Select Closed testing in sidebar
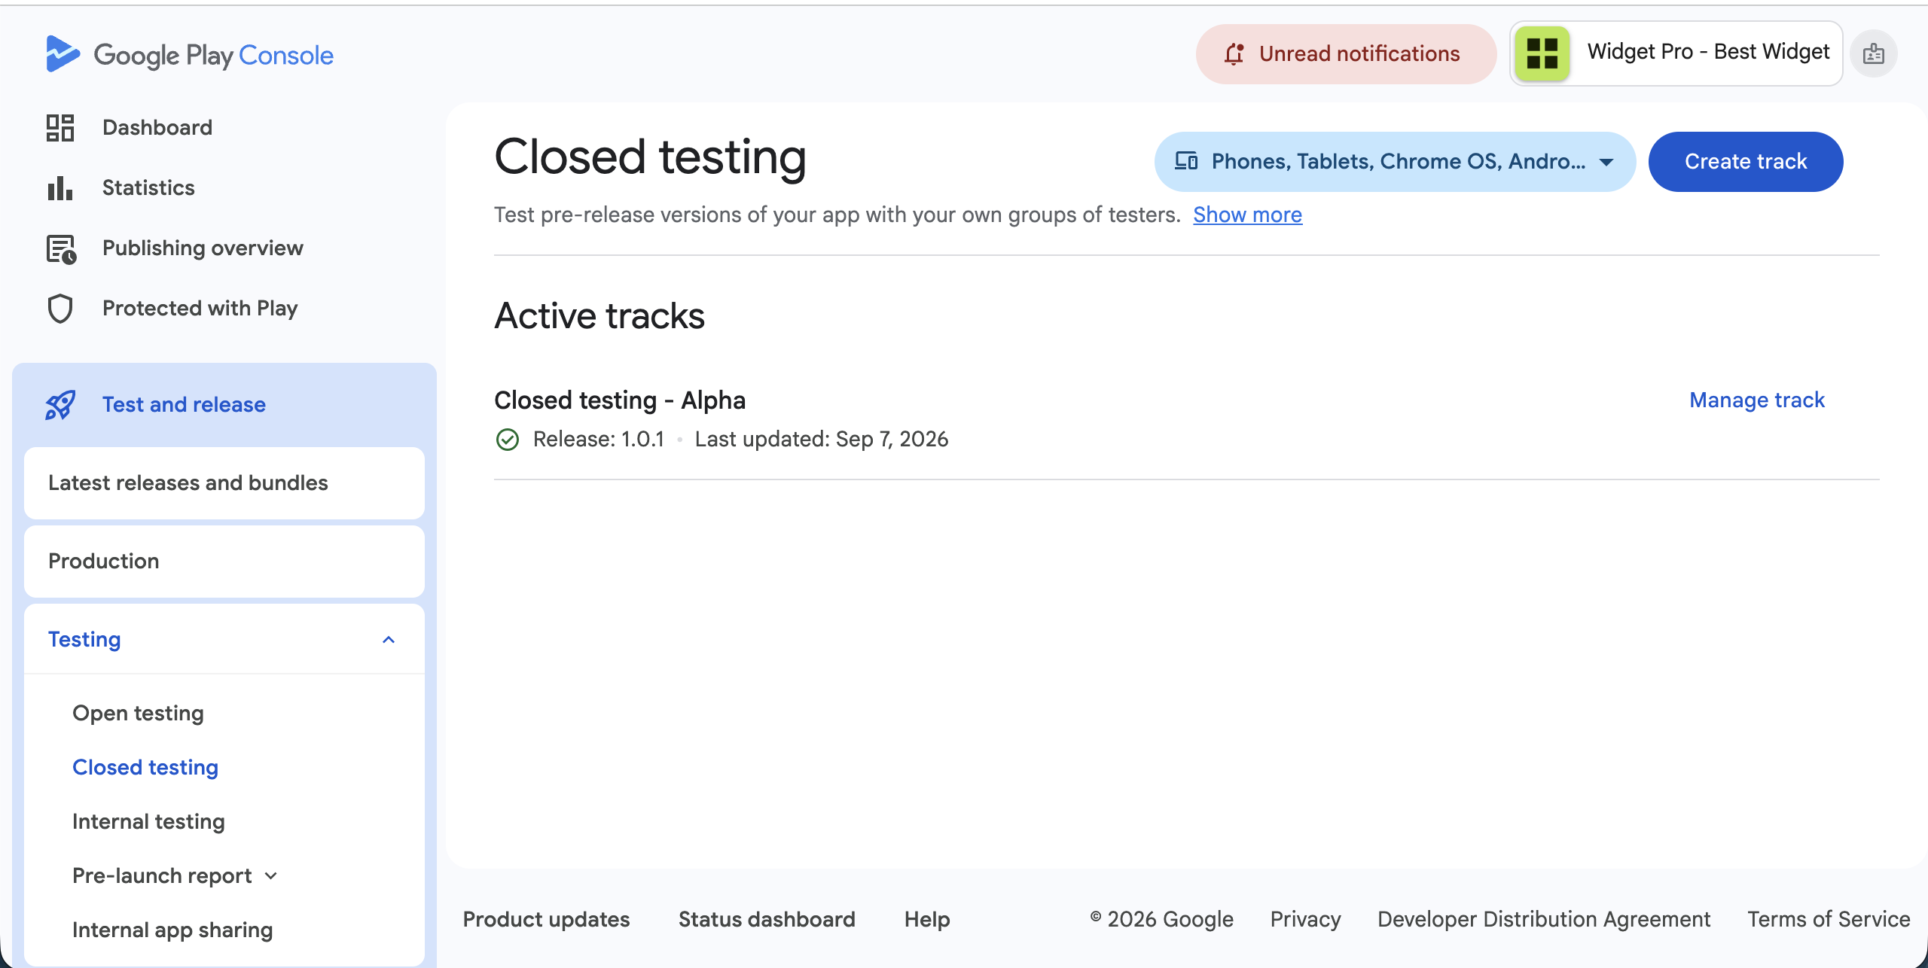Screen dimensions: 1928x968 pyautogui.click(x=145, y=768)
